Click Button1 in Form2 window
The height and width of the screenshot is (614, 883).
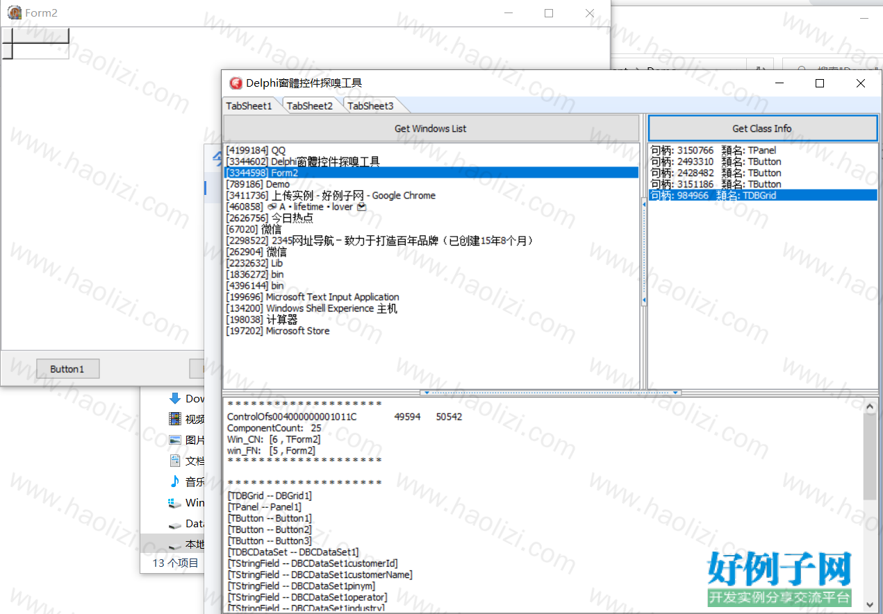tap(67, 369)
